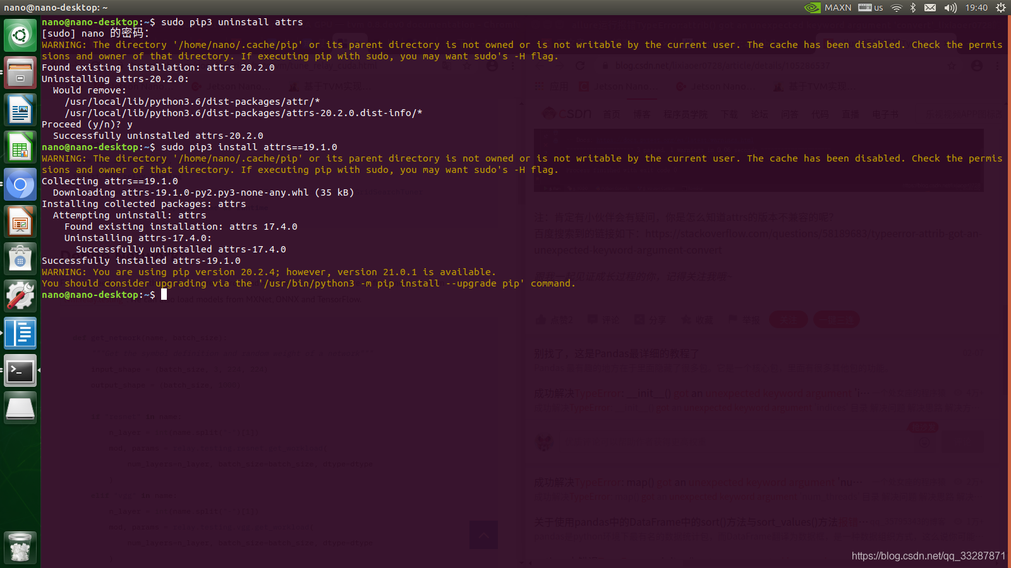
Task: Open the Trash in launcher
Action: (20, 547)
